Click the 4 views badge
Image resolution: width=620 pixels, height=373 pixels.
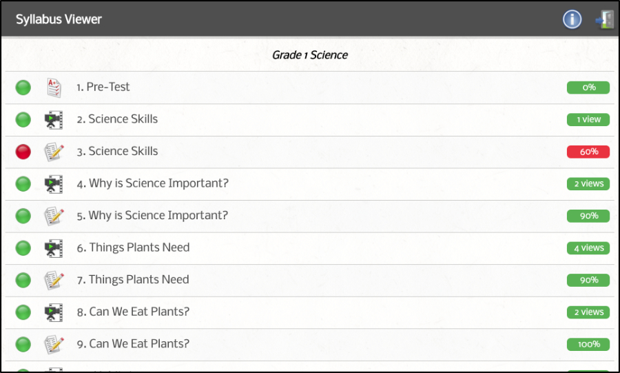588,248
